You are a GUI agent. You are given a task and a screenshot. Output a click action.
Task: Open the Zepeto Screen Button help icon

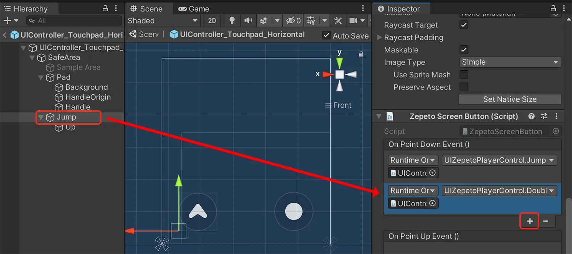pyautogui.click(x=531, y=116)
